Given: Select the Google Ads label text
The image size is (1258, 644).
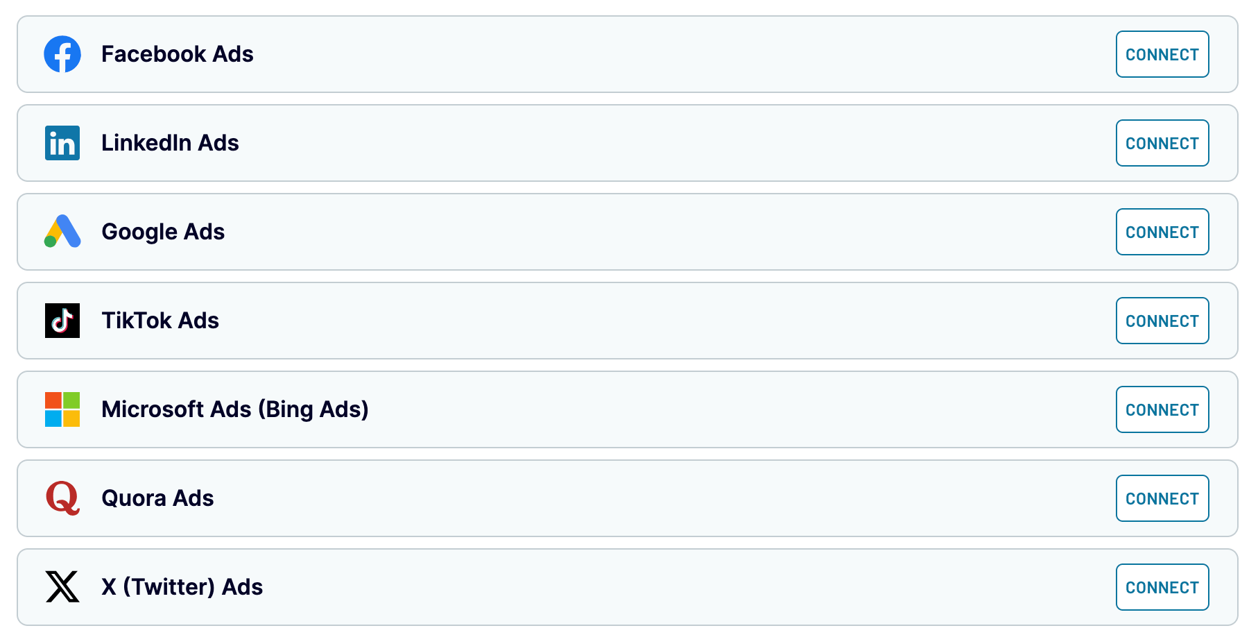Looking at the screenshot, I should pos(163,232).
